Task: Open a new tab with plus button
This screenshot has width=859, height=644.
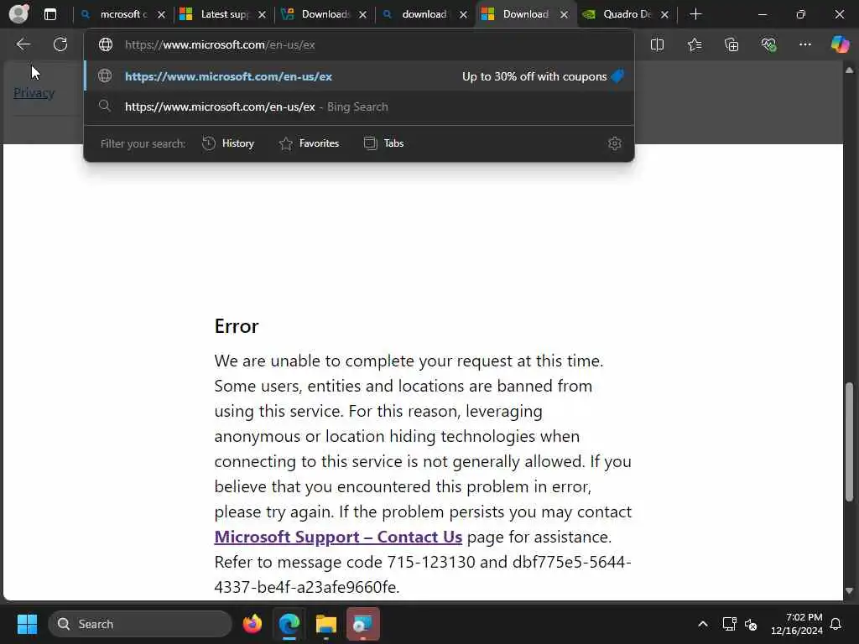Action: (x=695, y=14)
